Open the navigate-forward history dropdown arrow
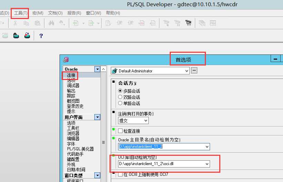This screenshot has width=283, height=182. pos(98,23)
